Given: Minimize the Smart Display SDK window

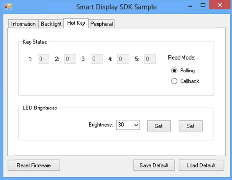Looking at the screenshot, I should click(190, 6).
